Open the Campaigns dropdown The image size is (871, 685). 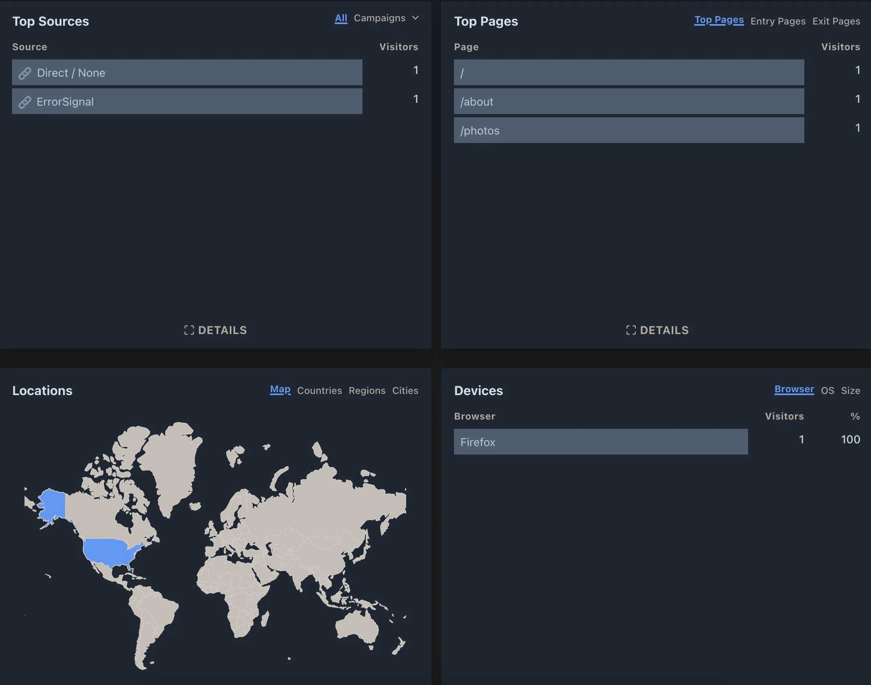pyautogui.click(x=379, y=18)
